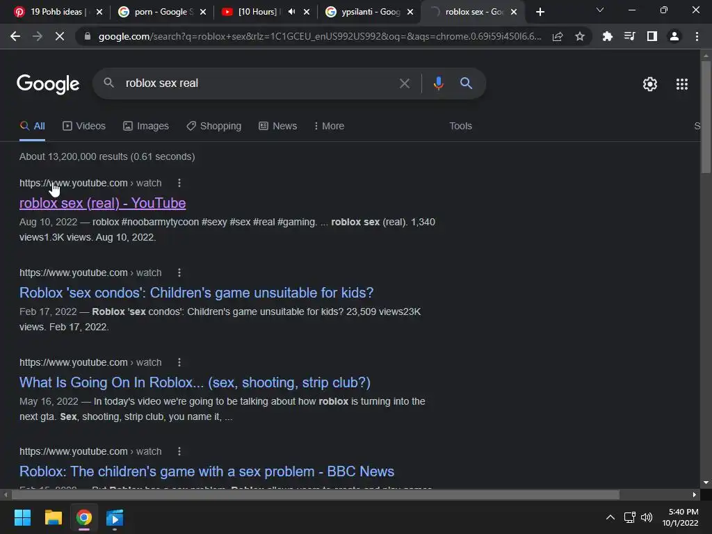Viewport: 712px width, 534px height.
Task: Show hidden system tray icons
Action: point(610,517)
